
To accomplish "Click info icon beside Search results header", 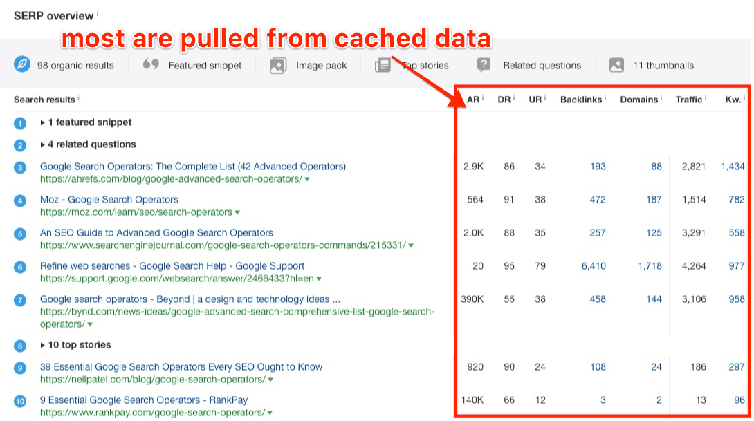I will click(x=78, y=97).
